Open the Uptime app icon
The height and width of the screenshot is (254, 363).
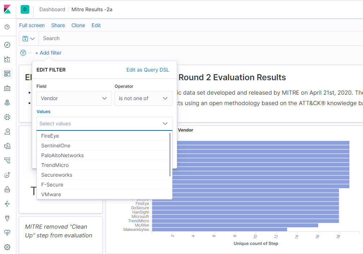tap(7, 175)
